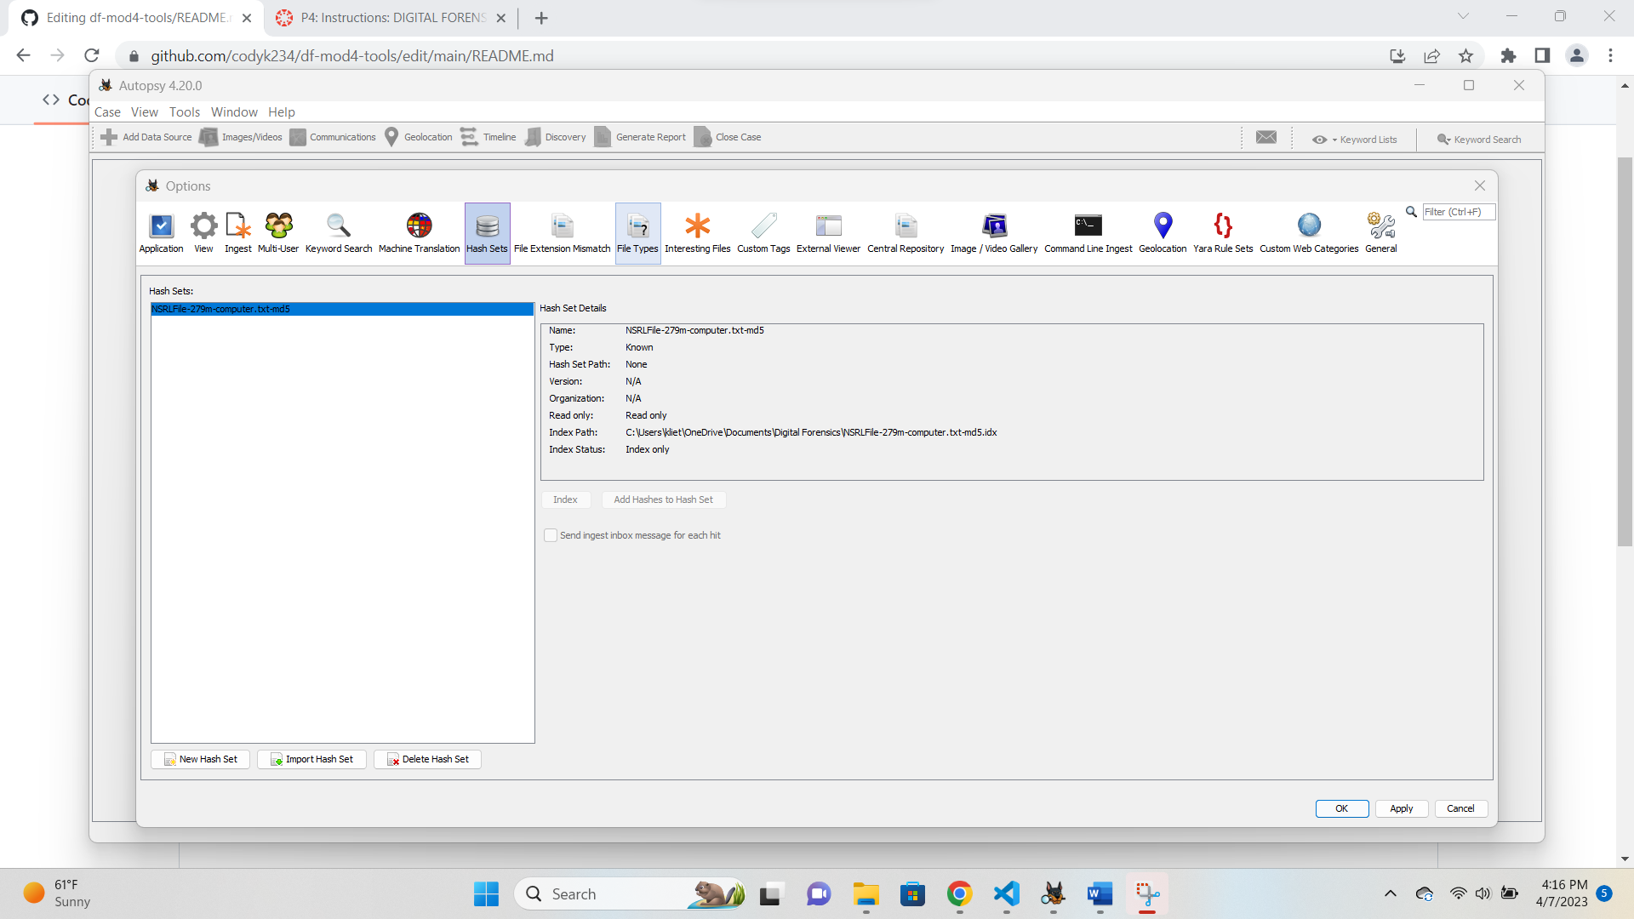Click inside the Filter search field

(1457, 212)
